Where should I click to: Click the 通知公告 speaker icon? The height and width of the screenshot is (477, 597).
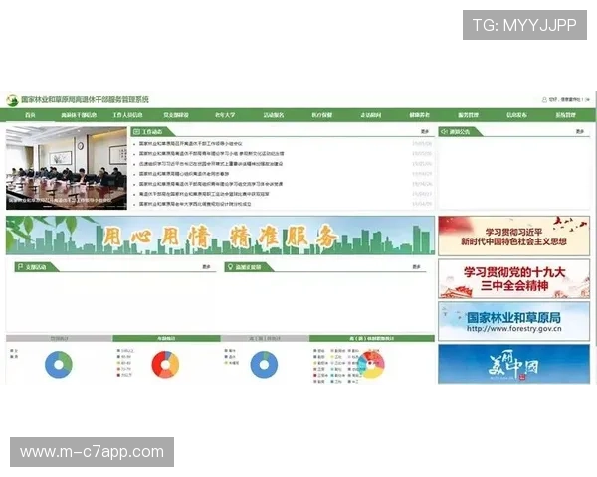click(x=444, y=132)
